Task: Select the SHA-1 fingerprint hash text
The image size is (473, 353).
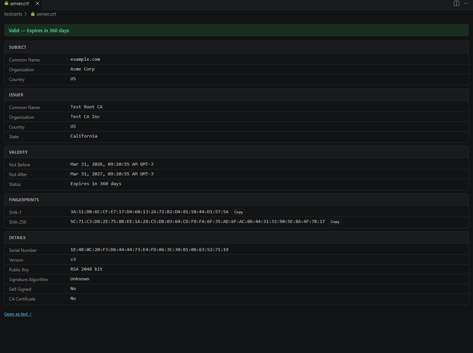Action: coord(150,212)
